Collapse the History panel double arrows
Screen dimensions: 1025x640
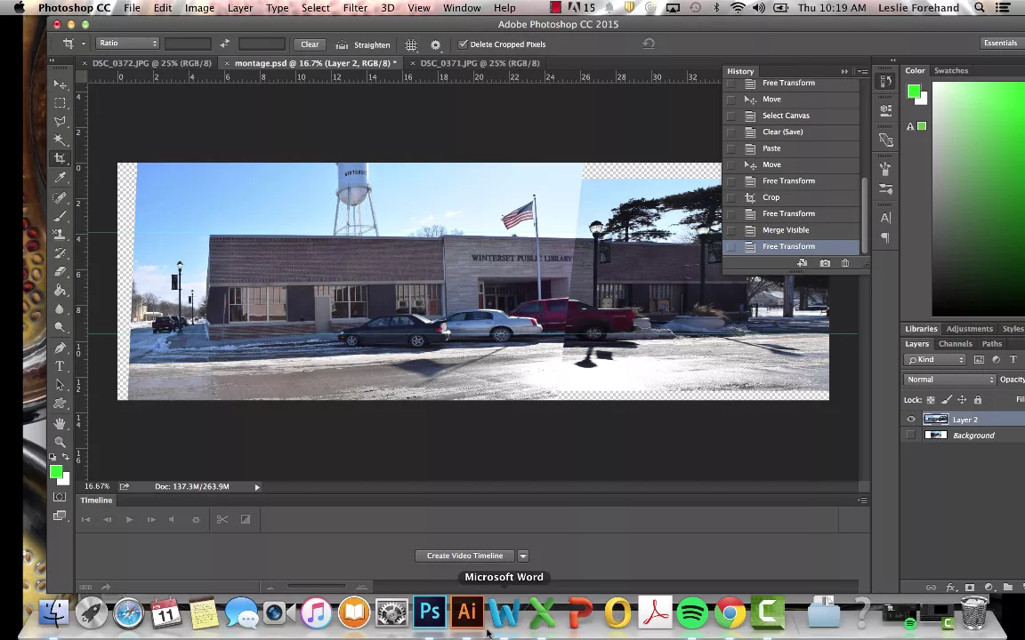coord(843,71)
